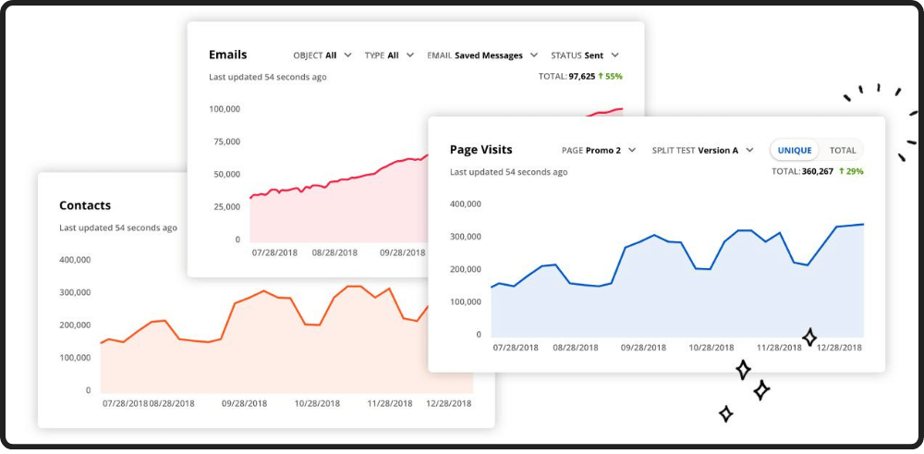The image size is (924, 454).
Task: Expand the SPLIT TEST Version A dropdown
Action: coord(702,151)
